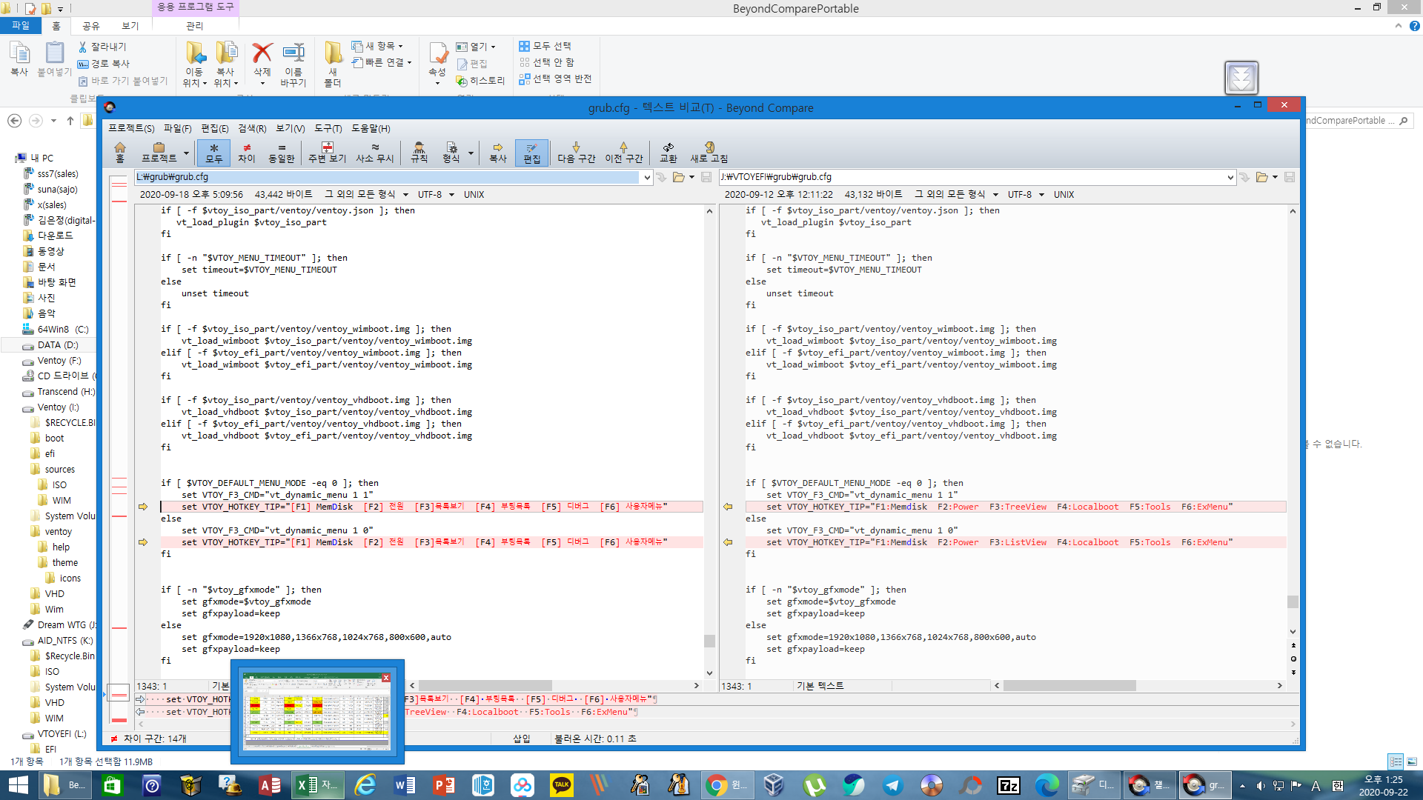The height and width of the screenshot is (800, 1423).
Task: Expand the right file path history dropdown
Action: [x=1230, y=177]
